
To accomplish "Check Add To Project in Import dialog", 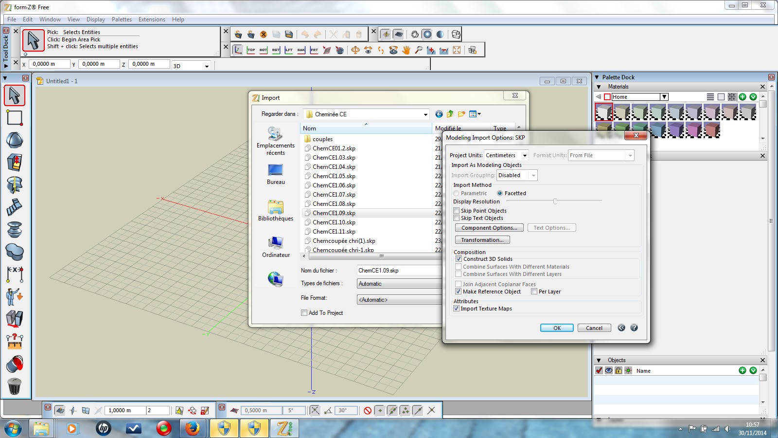I will [x=304, y=313].
